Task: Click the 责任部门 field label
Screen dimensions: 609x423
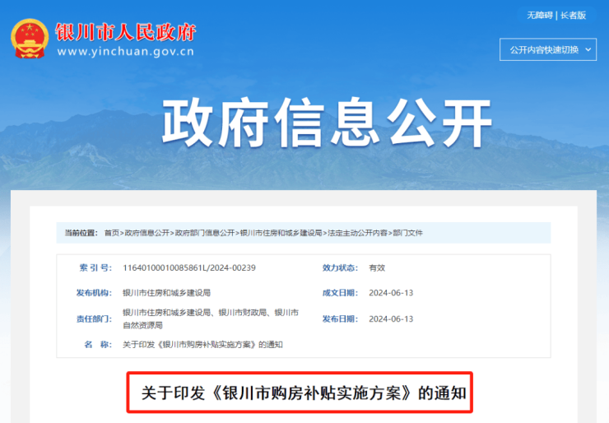Action: pos(94,319)
